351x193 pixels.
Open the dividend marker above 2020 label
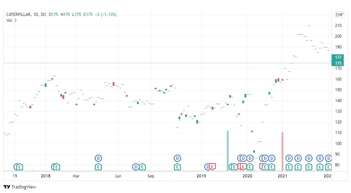(x=250, y=158)
